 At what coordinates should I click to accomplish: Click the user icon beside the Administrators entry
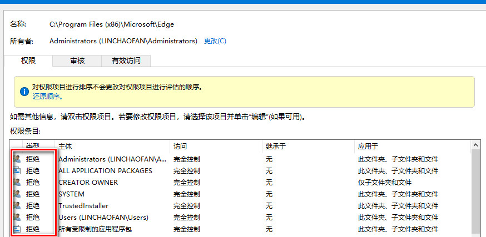(17, 159)
